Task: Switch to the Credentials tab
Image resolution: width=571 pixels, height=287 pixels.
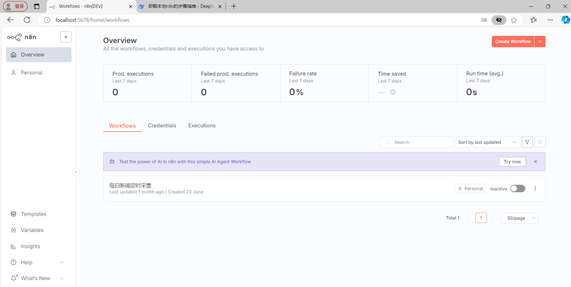Action: pyautogui.click(x=162, y=126)
